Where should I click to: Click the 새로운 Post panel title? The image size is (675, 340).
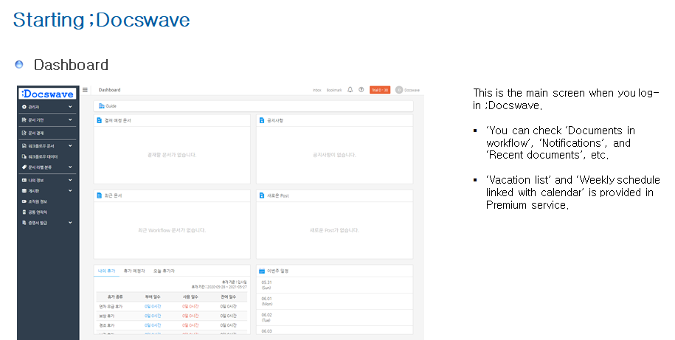click(x=278, y=195)
